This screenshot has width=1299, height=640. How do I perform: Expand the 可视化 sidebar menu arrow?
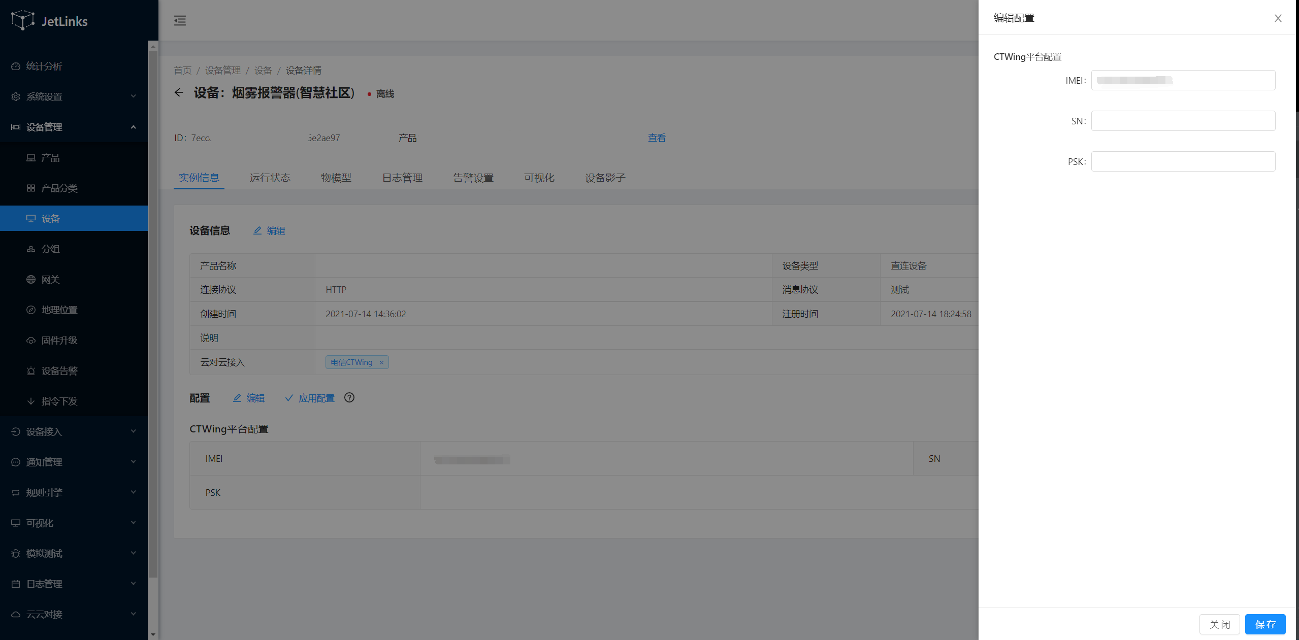pyautogui.click(x=133, y=523)
